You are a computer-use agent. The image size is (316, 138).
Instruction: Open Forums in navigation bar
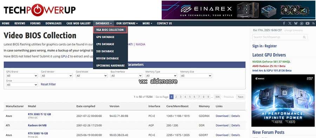point(35,23)
